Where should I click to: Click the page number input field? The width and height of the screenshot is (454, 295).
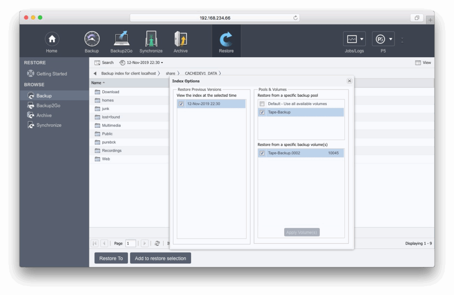tap(130, 244)
